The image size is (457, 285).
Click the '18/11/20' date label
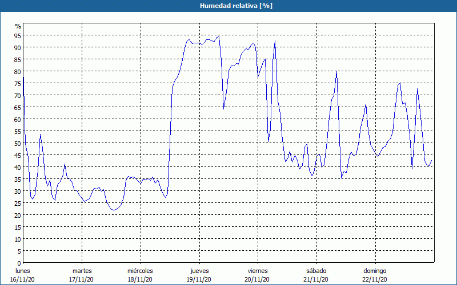[x=140, y=279]
